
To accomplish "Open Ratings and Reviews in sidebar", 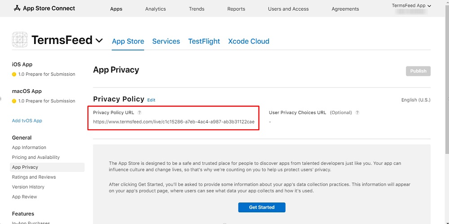I will pyautogui.click(x=34, y=177).
